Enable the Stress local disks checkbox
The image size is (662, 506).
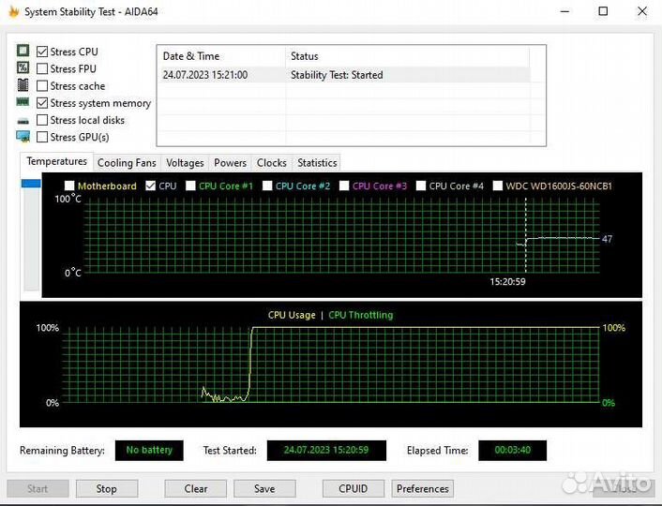42,120
